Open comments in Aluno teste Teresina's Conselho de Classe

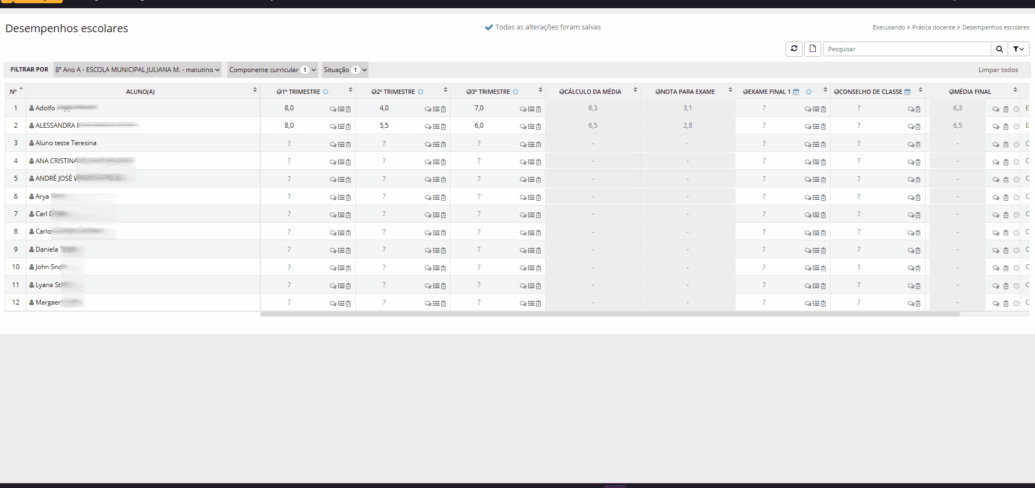pos(911,145)
